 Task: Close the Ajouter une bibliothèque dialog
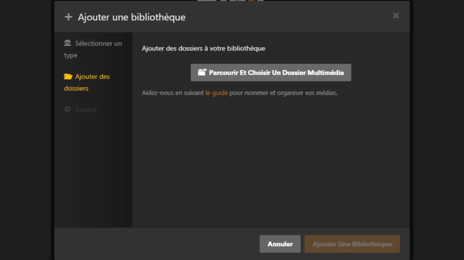tap(396, 16)
